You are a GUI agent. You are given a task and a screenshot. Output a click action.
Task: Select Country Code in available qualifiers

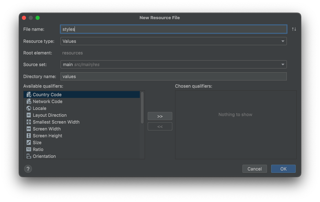(82, 94)
